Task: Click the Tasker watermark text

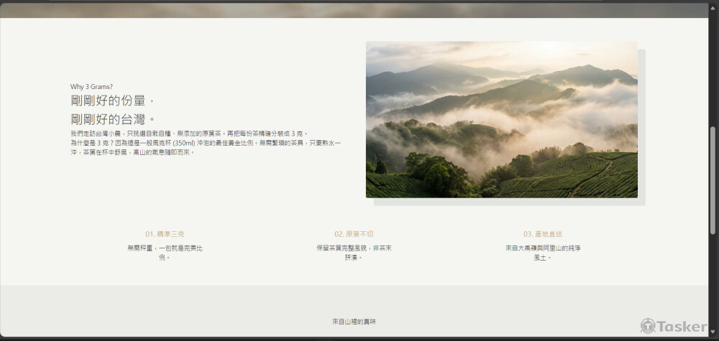Action: (682, 327)
